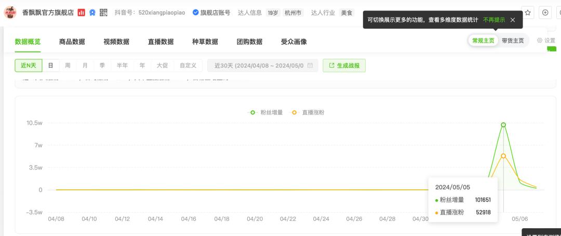Select the 月 period option
The width and height of the screenshot is (561, 236).
[x=85, y=65]
